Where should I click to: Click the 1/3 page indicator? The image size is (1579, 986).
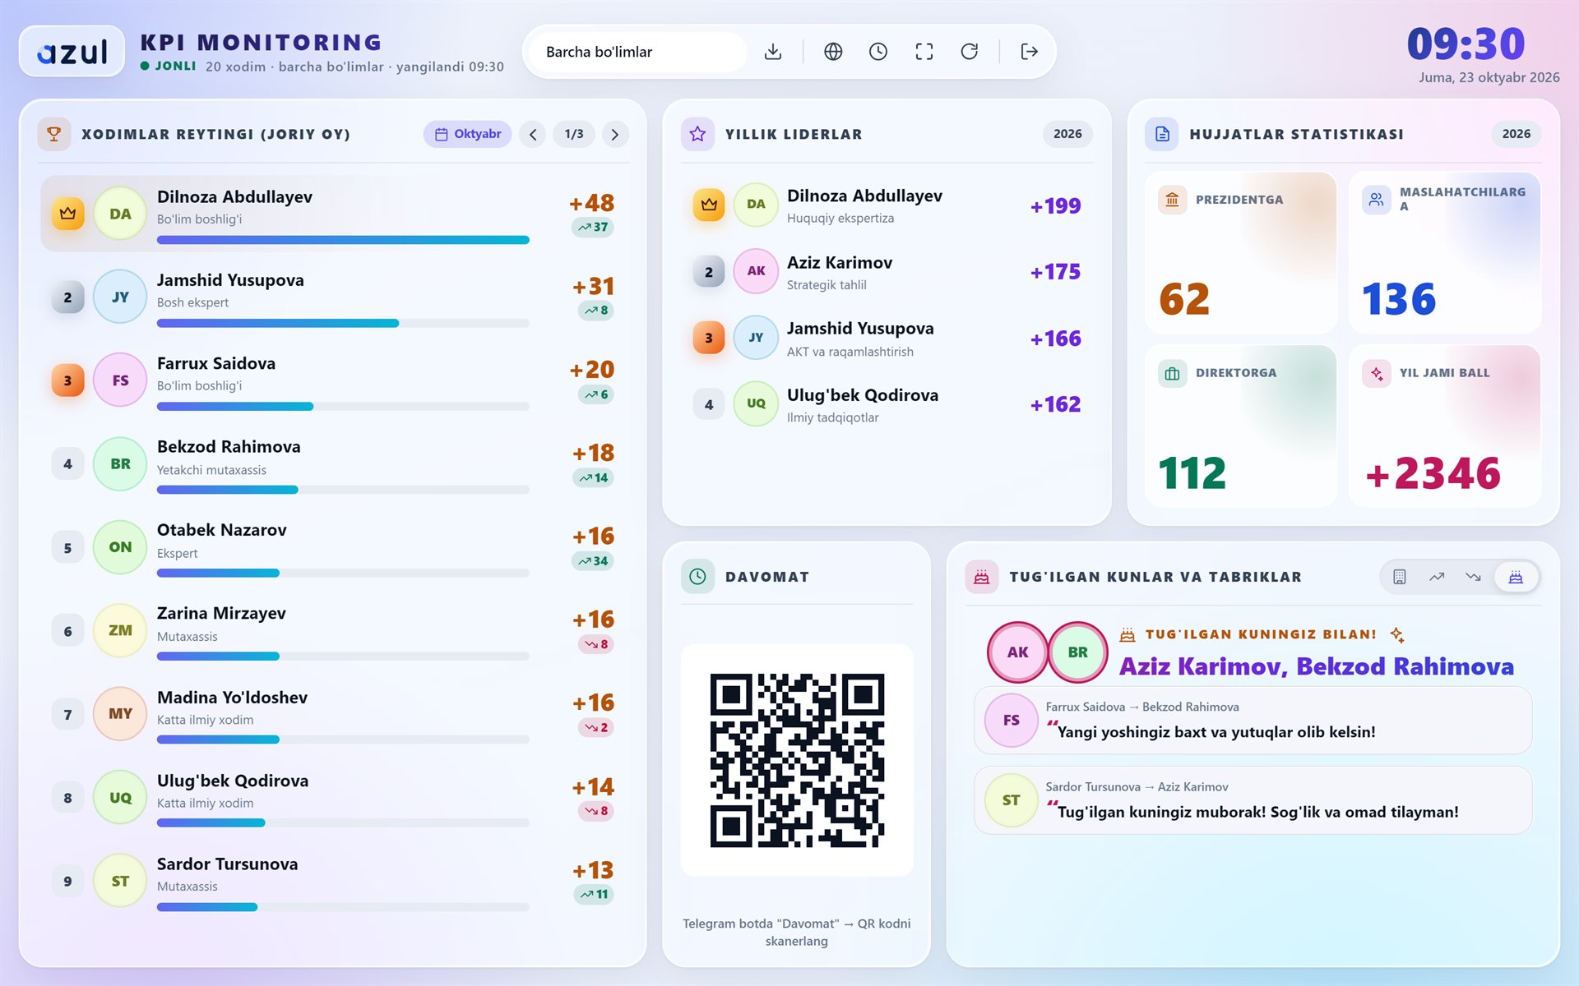pyautogui.click(x=574, y=134)
